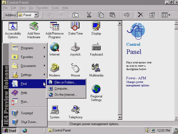
Task: Open the Telephony applet
Action: (x=75, y=112)
